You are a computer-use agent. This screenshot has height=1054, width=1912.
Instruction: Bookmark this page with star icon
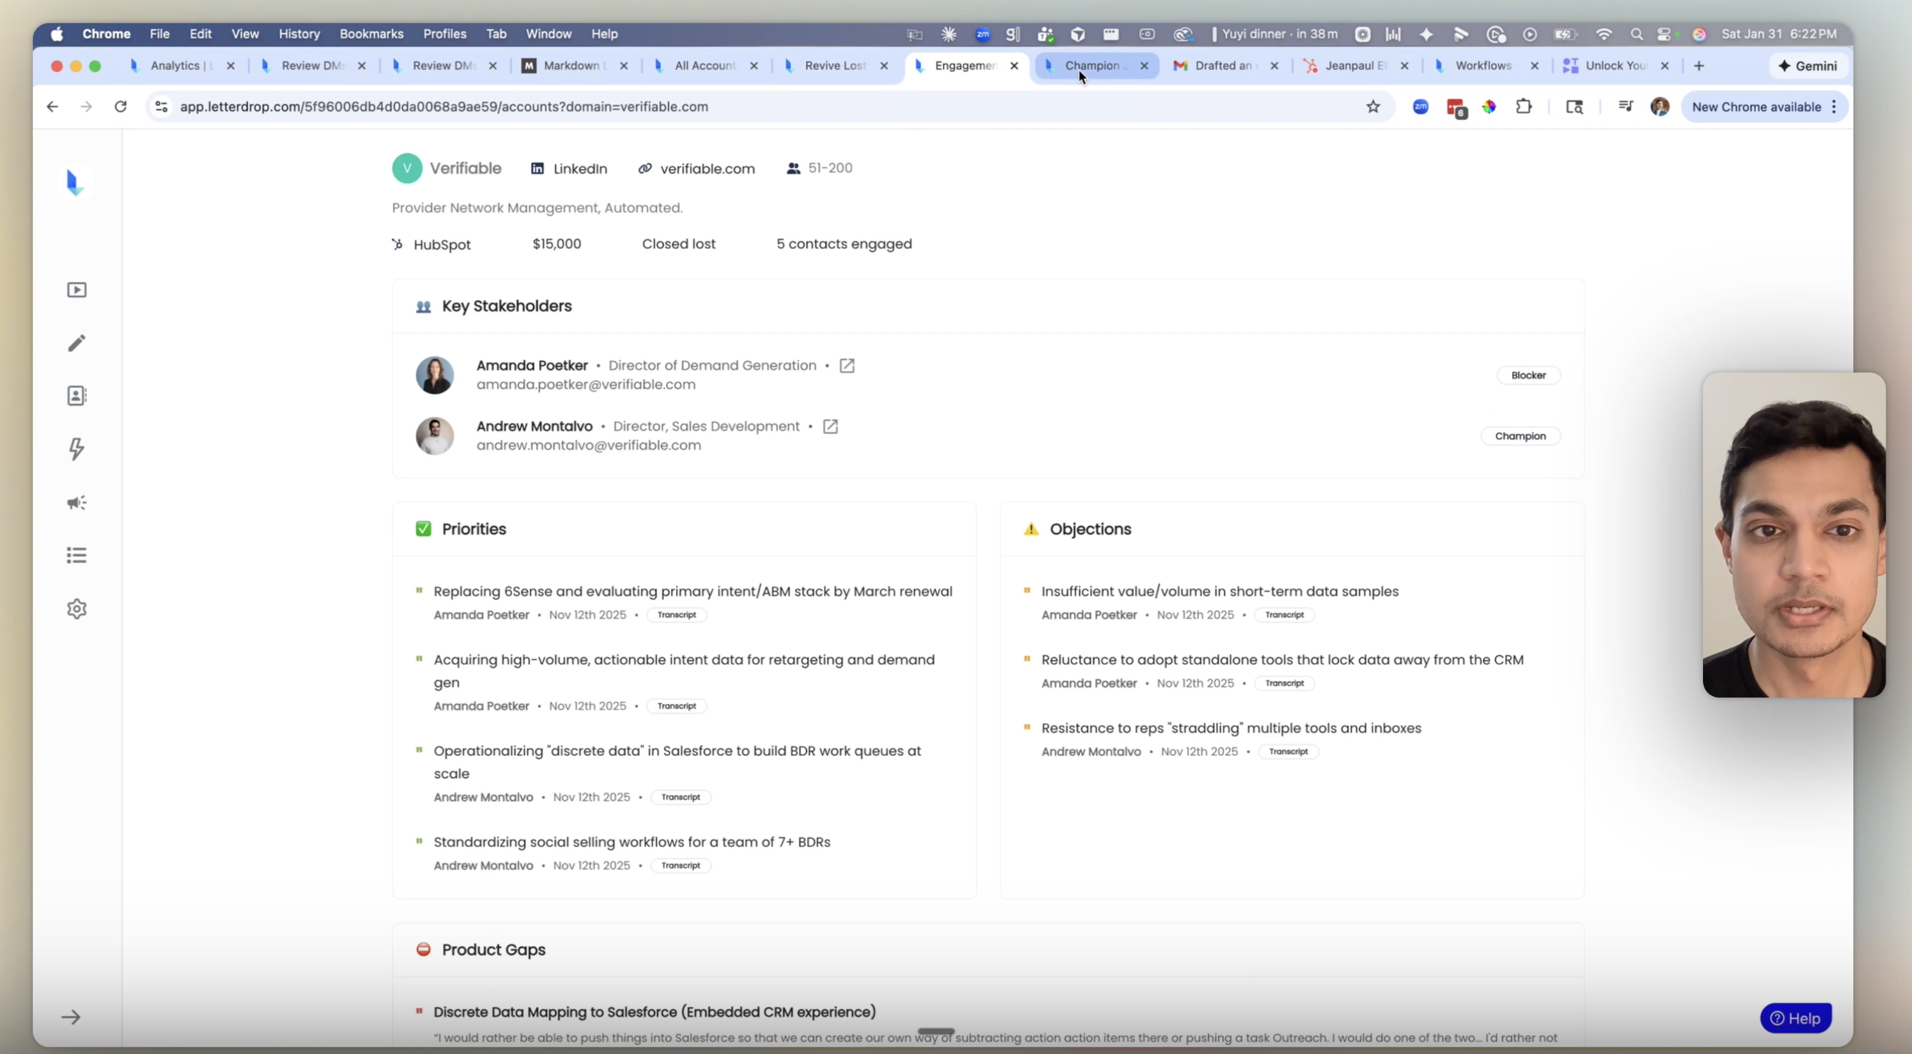[1373, 107]
